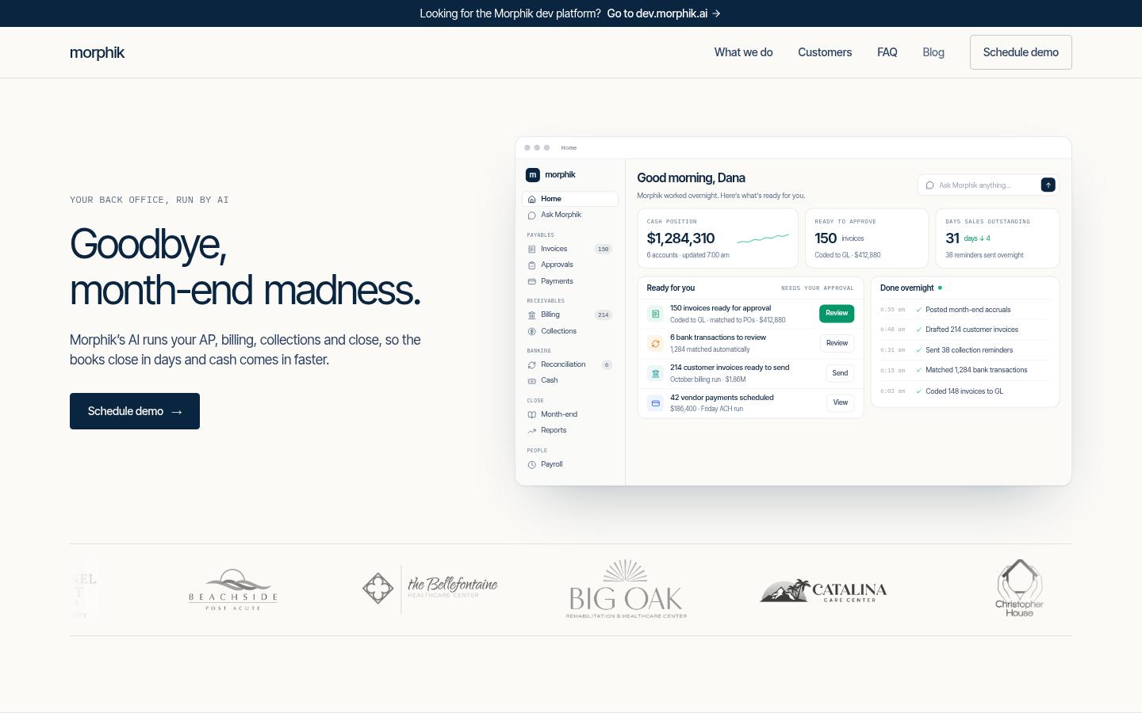
Task: Click 'Coded 148 invoices to GL' entry
Action: (x=965, y=391)
